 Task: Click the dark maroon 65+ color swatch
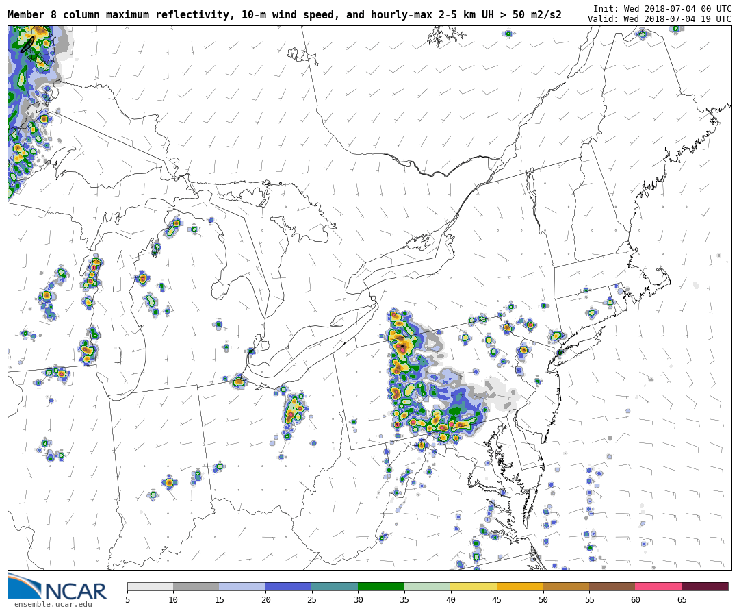[x=705, y=586]
